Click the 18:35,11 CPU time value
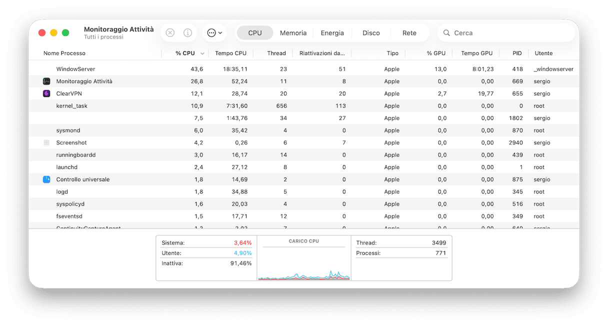608x326 pixels. (x=235, y=69)
